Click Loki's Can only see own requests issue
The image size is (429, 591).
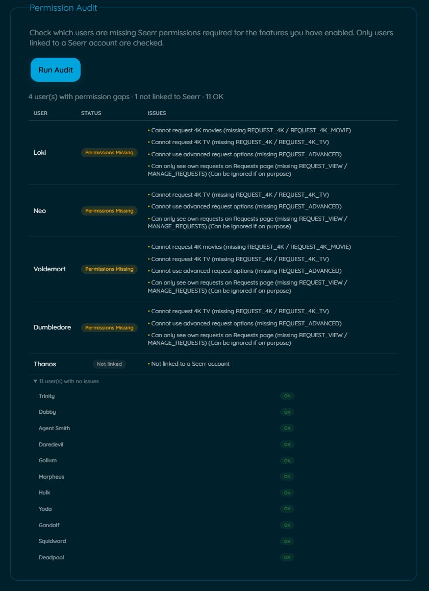click(x=247, y=170)
